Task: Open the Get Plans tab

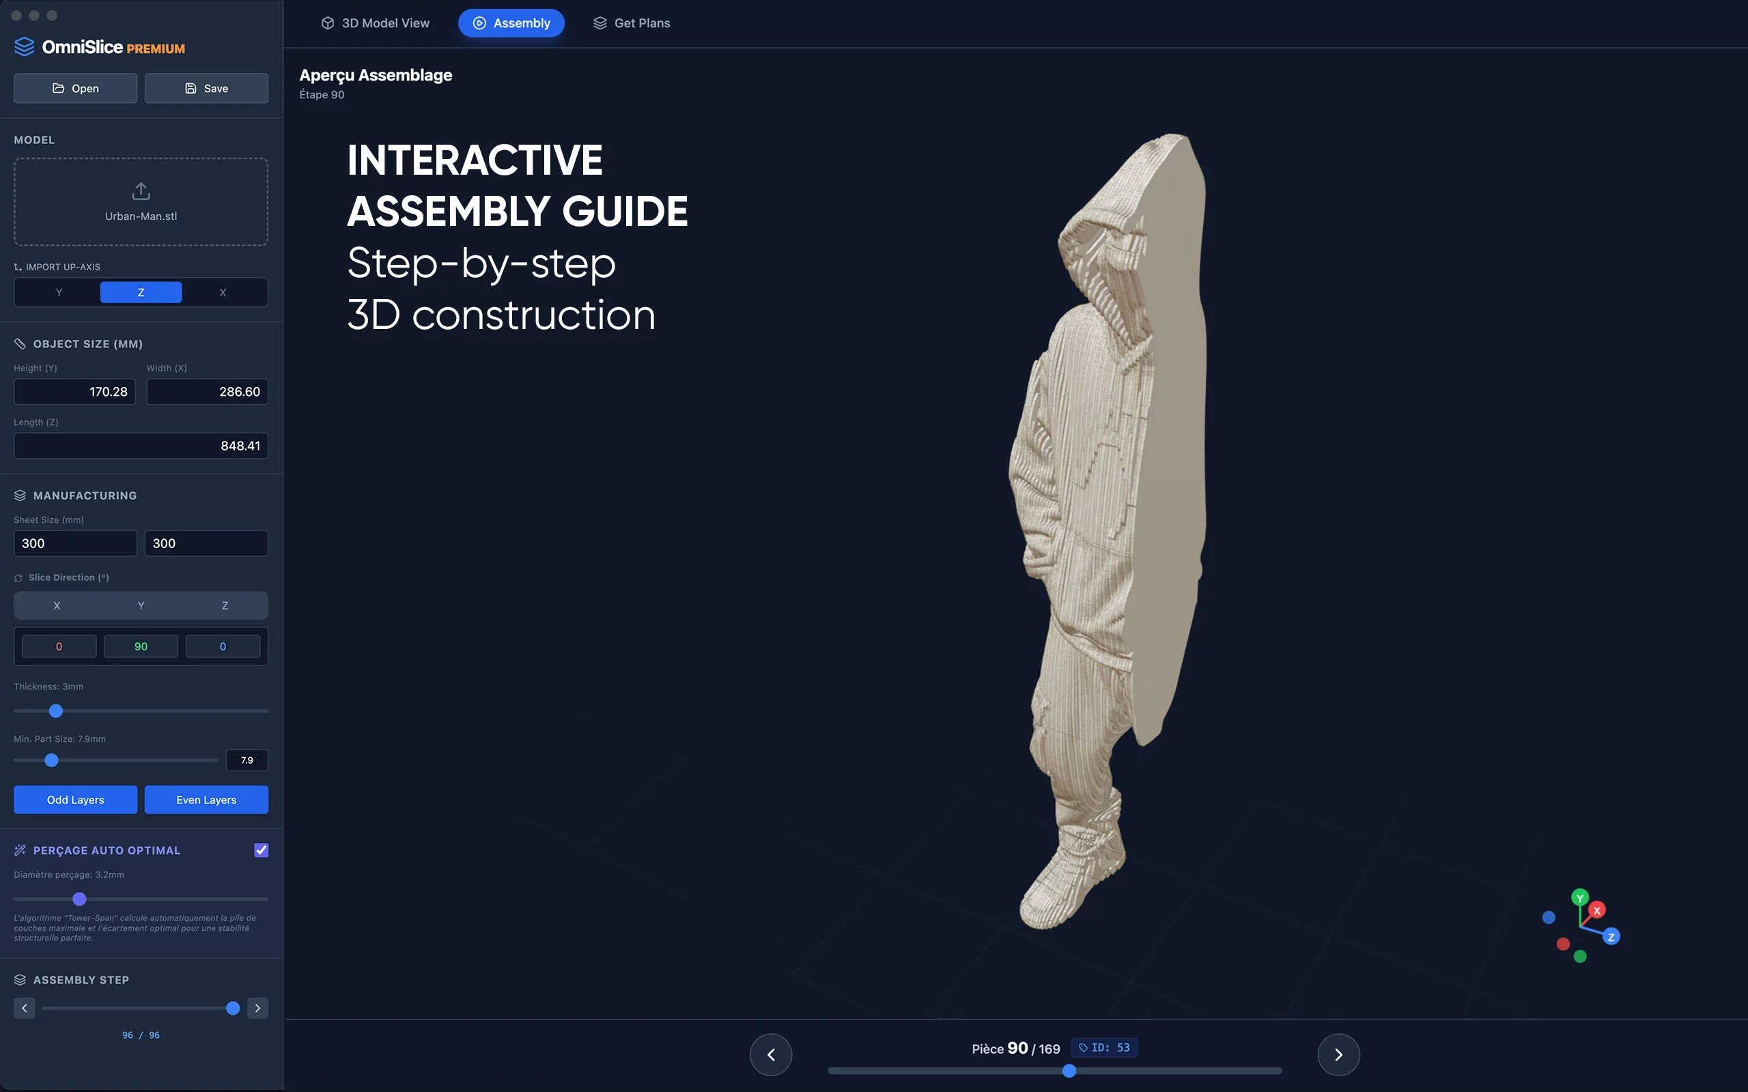Action: click(x=632, y=23)
